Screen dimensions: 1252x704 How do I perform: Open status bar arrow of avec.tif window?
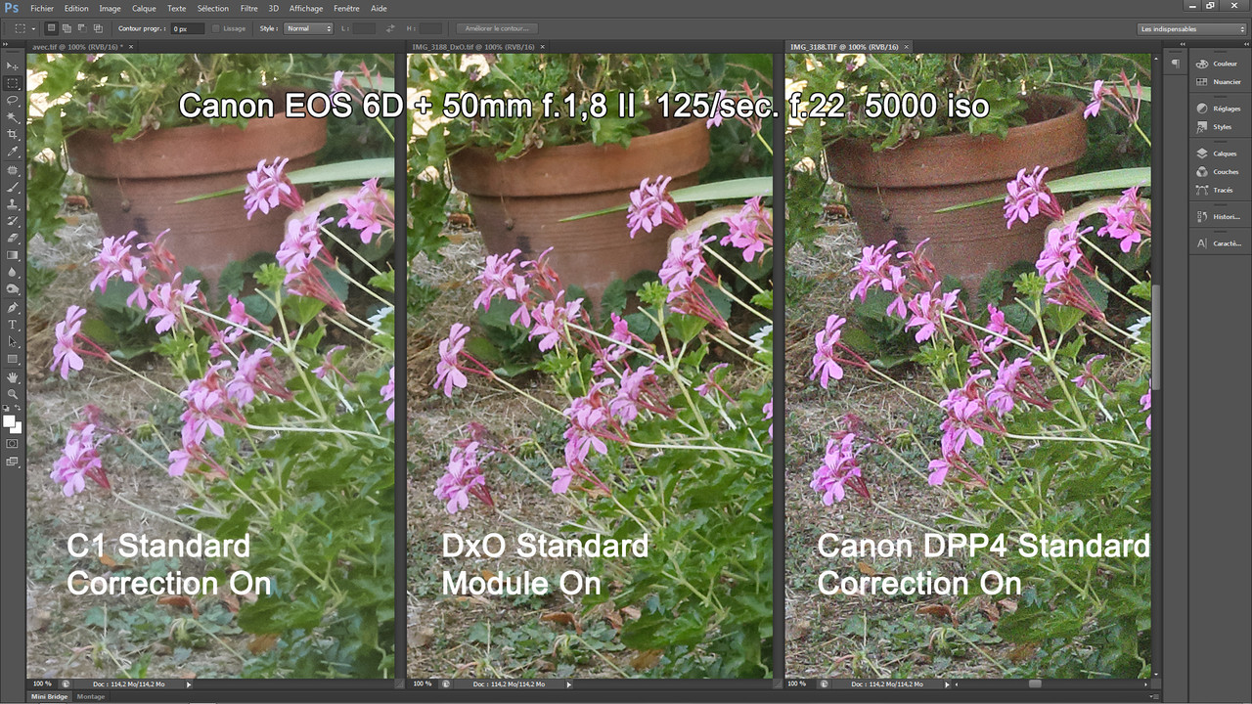(188, 683)
